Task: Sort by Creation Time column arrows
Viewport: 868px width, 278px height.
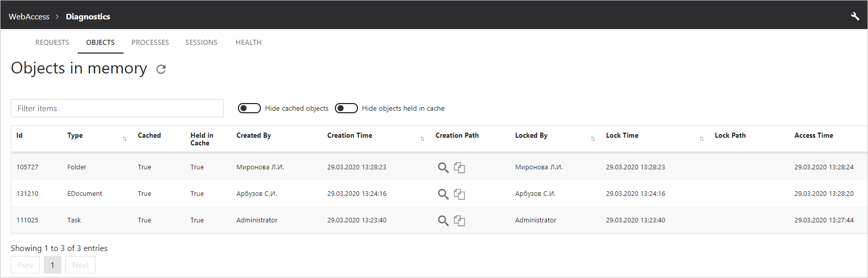Action: click(422, 139)
